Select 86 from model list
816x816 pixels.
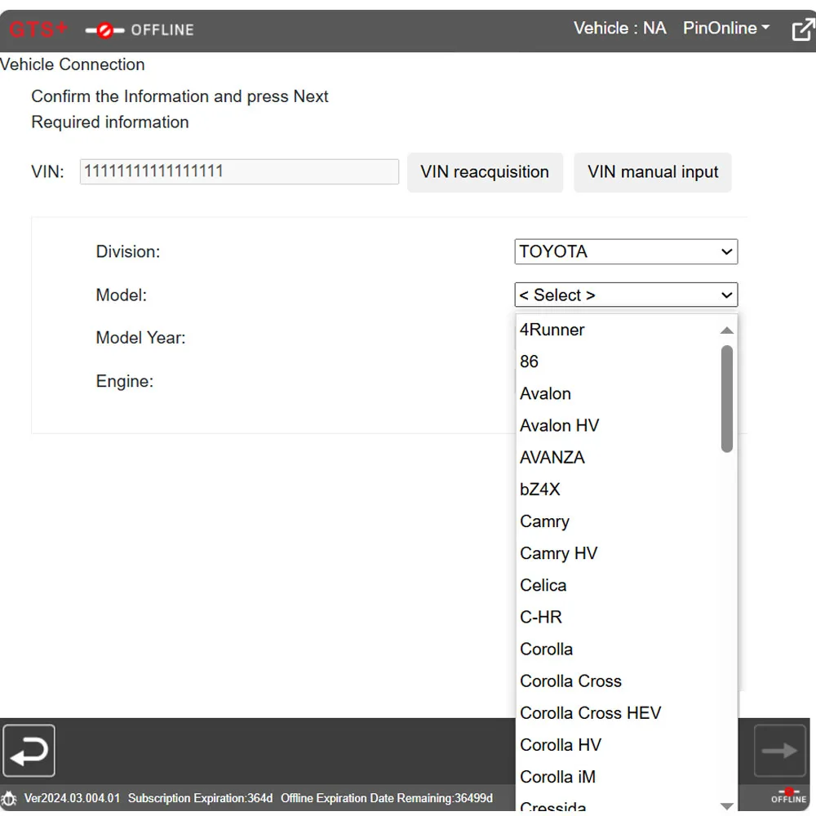point(619,361)
